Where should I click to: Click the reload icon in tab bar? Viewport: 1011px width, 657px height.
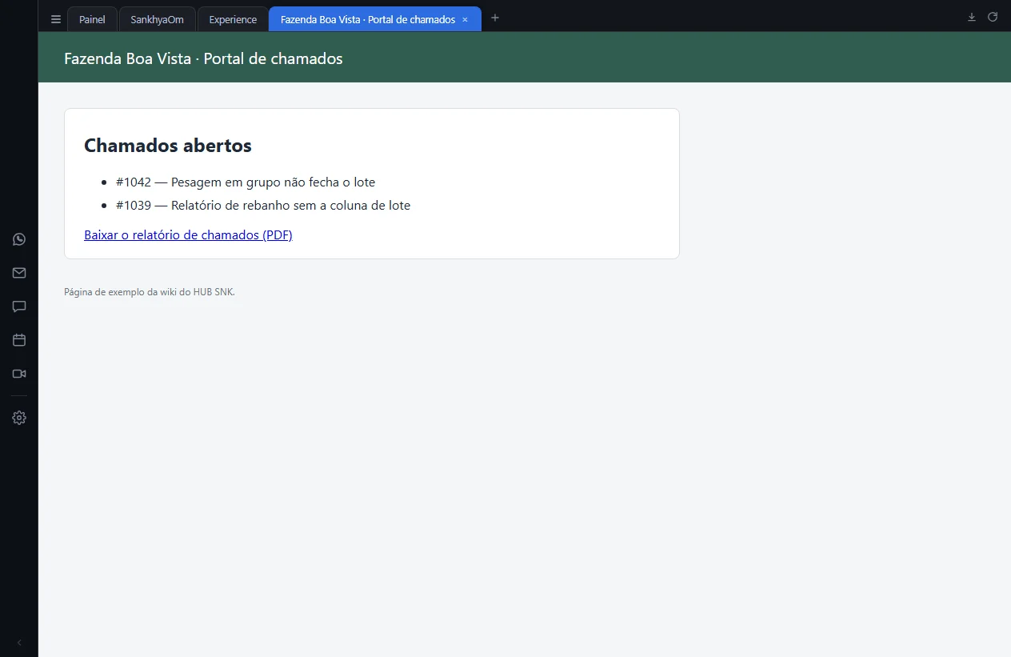click(993, 17)
